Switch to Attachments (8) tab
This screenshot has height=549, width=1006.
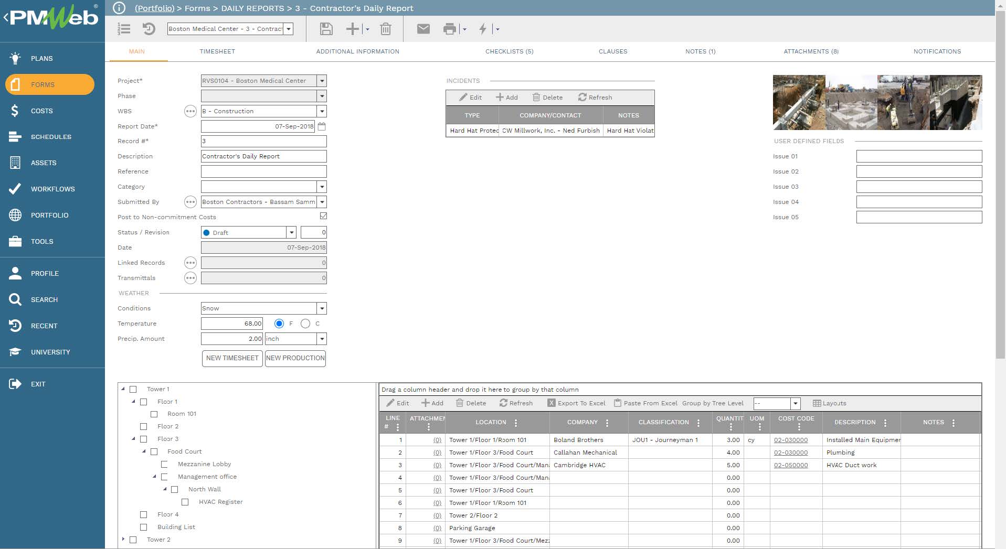point(811,51)
